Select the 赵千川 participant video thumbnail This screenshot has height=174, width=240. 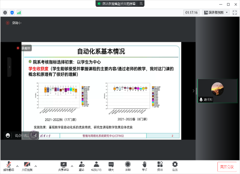click(217, 91)
